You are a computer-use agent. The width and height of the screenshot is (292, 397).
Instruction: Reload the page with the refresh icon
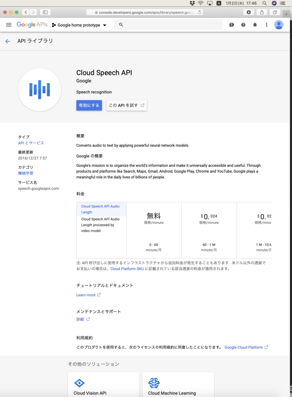click(x=200, y=12)
